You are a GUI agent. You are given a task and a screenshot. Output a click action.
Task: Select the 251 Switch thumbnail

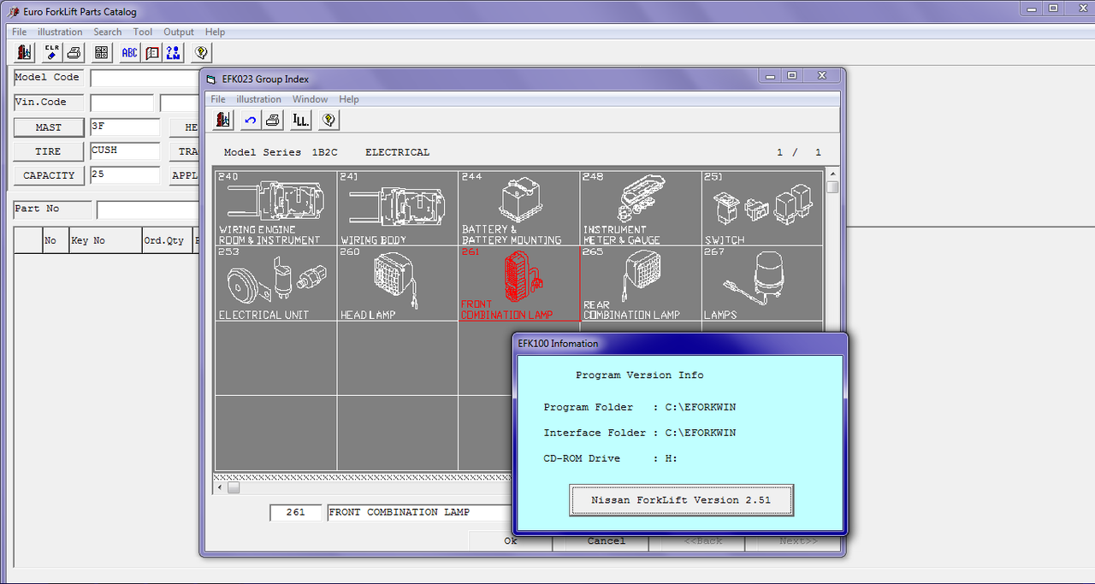click(x=762, y=209)
